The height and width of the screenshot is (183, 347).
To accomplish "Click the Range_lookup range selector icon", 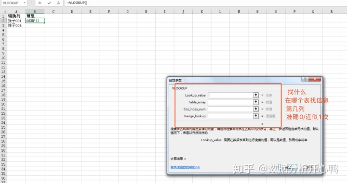I will (256, 116).
